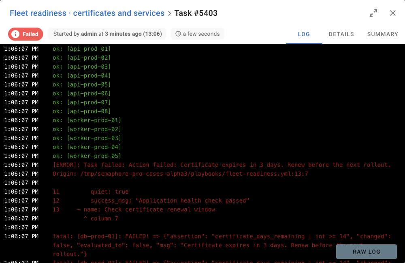
Task: Open the RAW LOG view
Action: click(366, 252)
